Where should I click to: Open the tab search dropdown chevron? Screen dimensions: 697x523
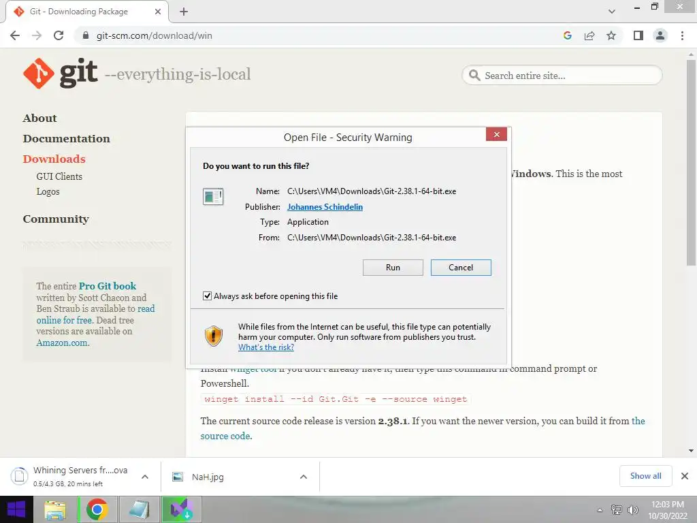(612, 12)
